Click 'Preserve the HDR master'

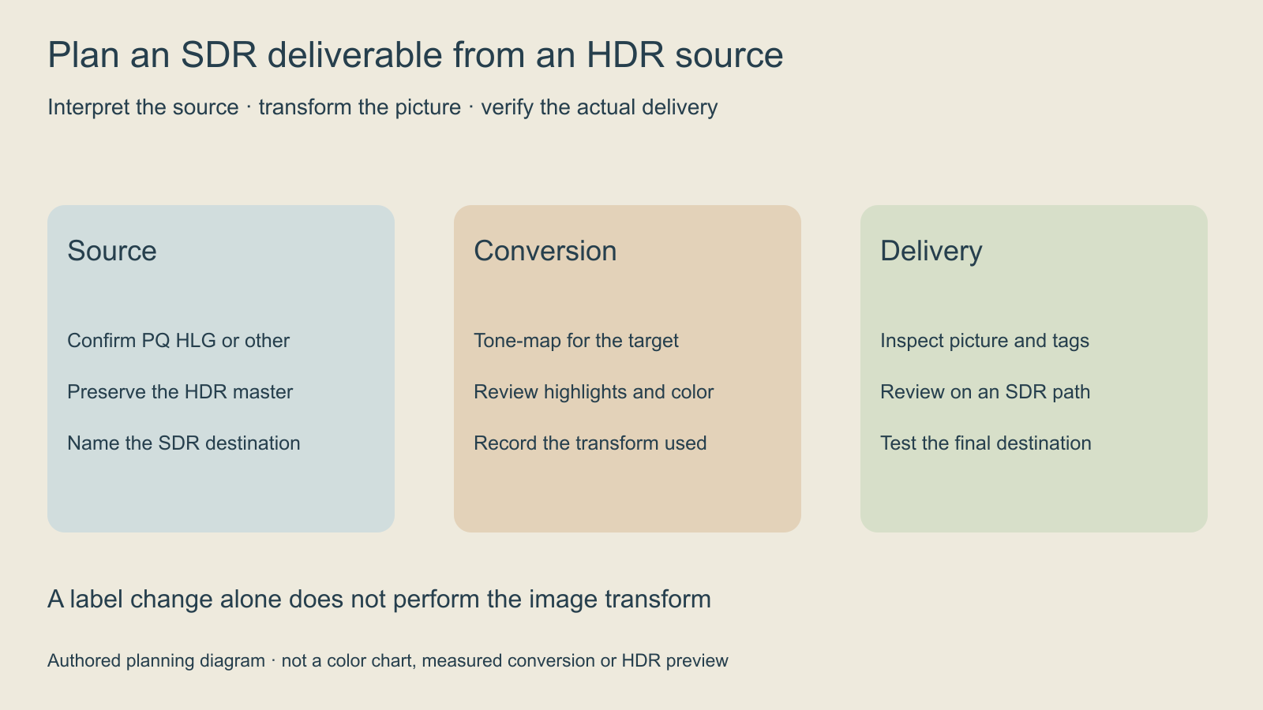[x=180, y=392]
